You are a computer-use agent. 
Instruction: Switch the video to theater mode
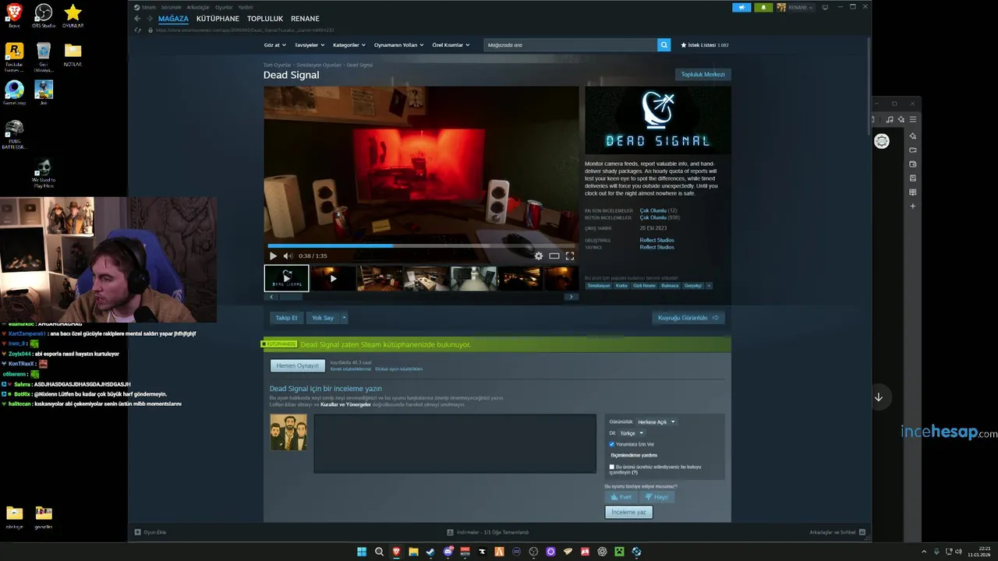[x=554, y=256]
